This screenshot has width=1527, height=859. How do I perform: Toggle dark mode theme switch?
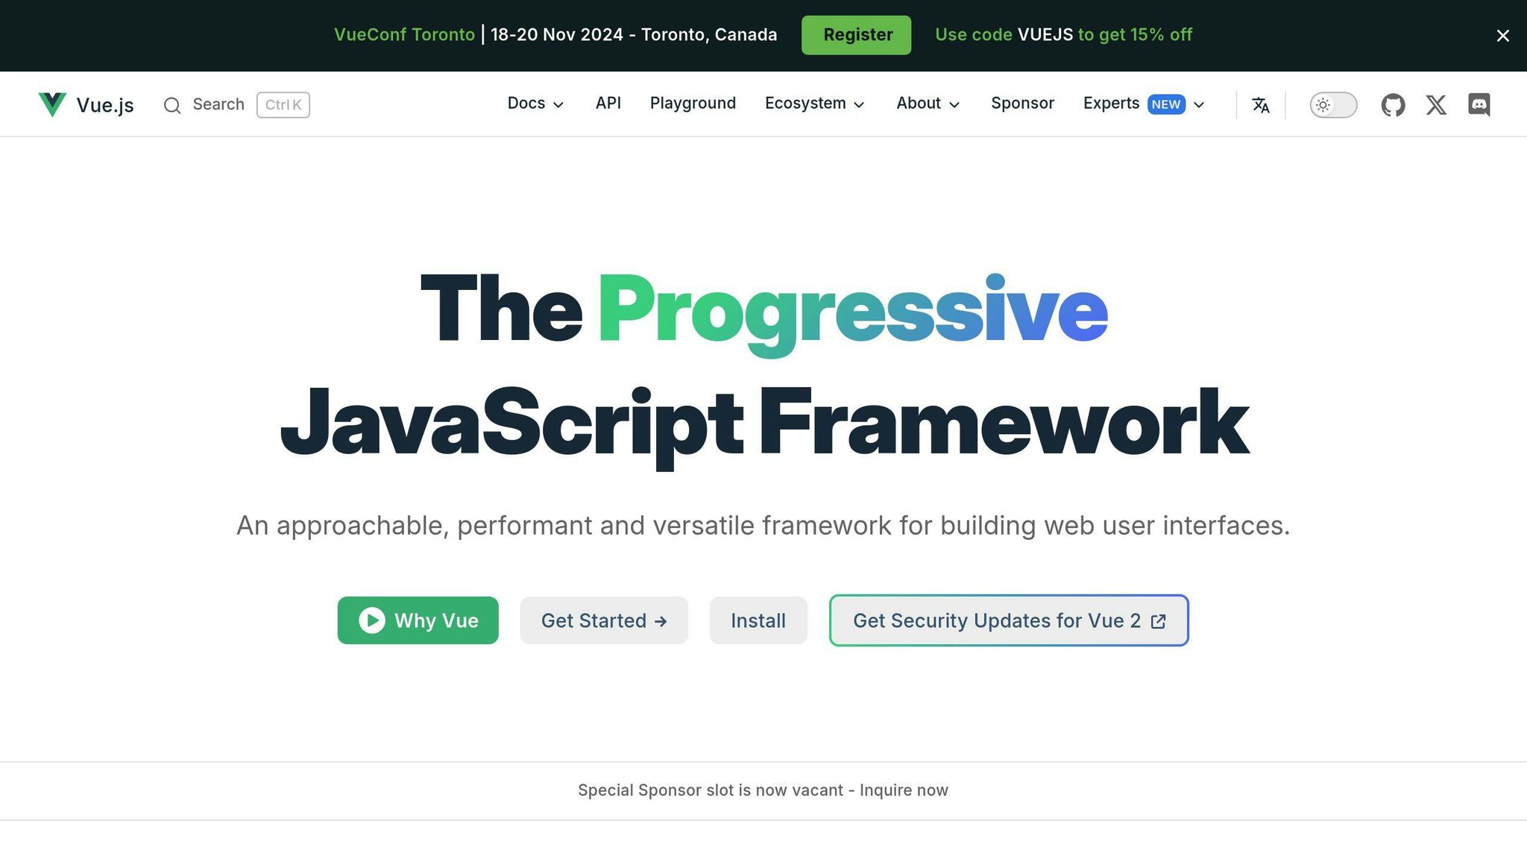(x=1332, y=104)
